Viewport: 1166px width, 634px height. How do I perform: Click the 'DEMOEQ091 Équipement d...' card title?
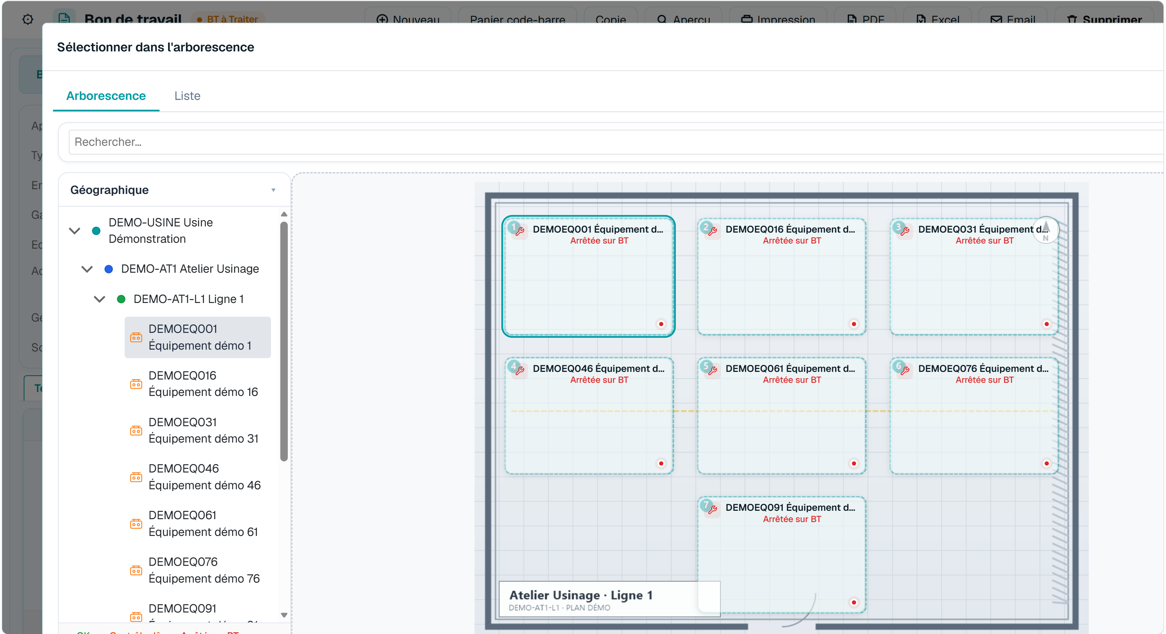pos(791,507)
